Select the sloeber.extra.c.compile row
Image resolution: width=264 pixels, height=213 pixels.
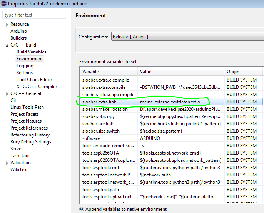tap(171, 80)
